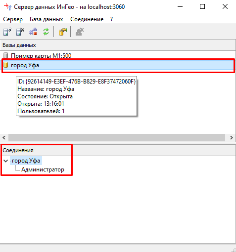Open the ? help menu
Viewport: 236px width, 252px height.
112,19
